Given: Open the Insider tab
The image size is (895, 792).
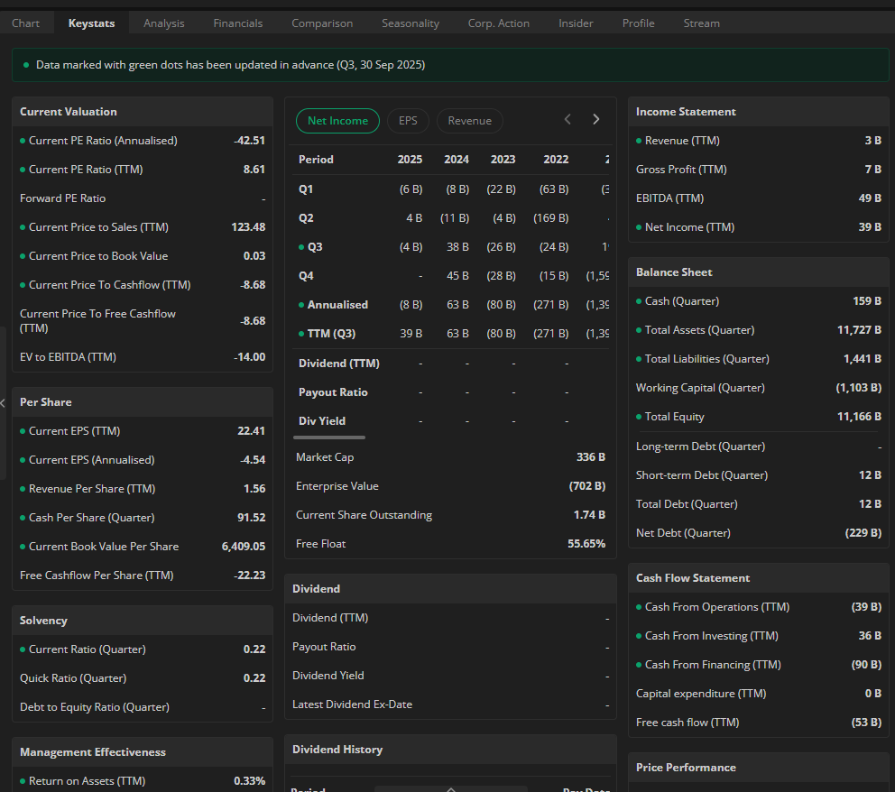Looking at the screenshot, I should (x=576, y=23).
